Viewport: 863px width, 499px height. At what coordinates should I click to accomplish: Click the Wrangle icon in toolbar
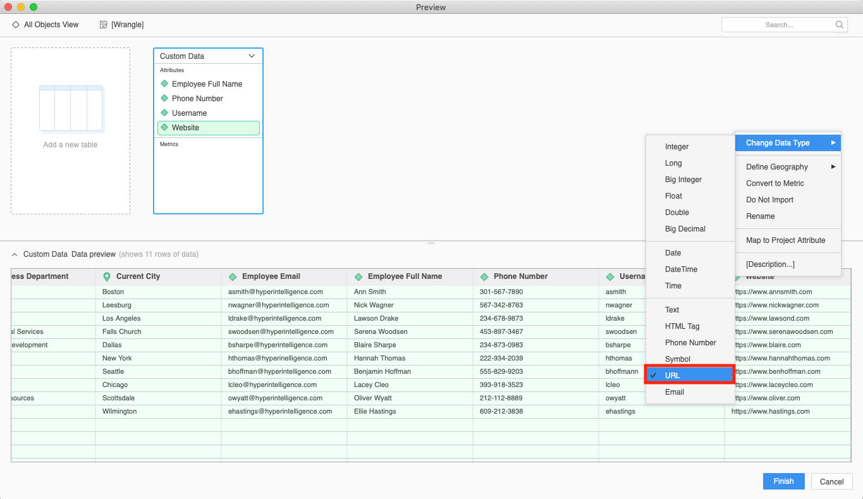click(x=104, y=25)
